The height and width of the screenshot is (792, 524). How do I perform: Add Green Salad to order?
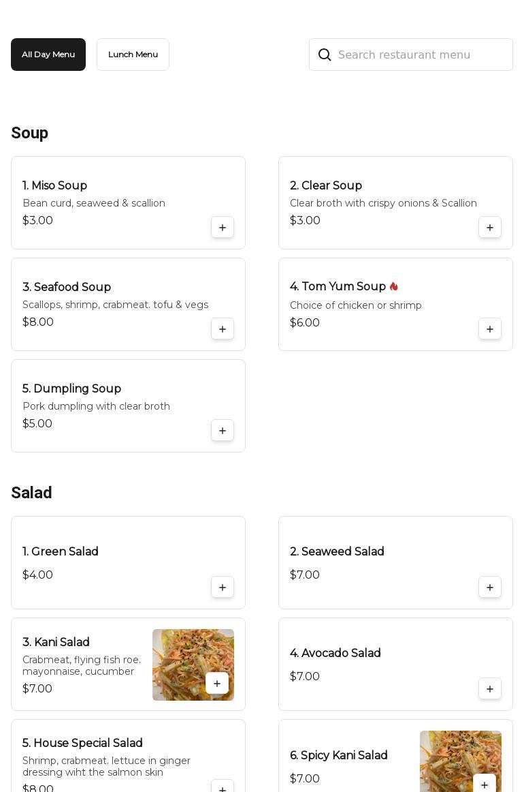(223, 588)
